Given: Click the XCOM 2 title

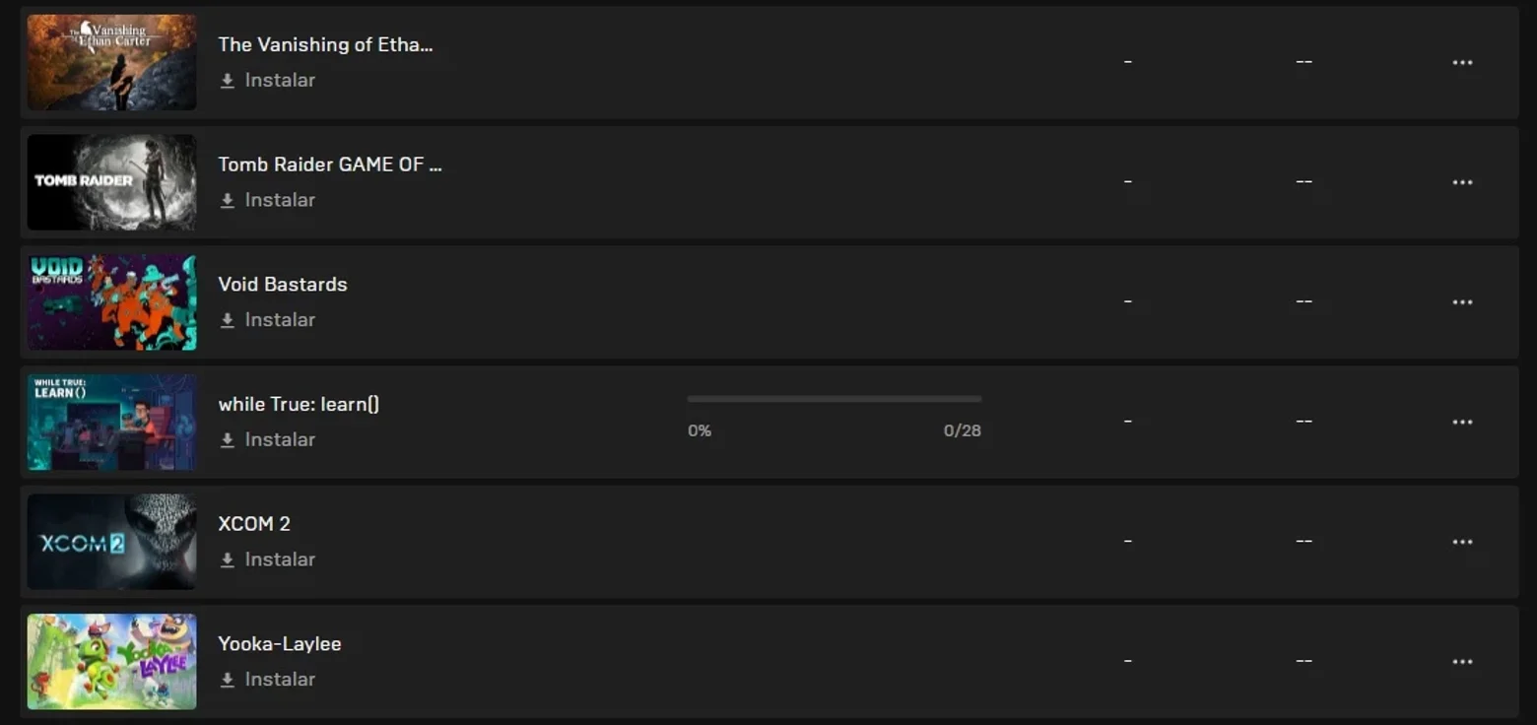Looking at the screenshot, I should [254, 524].
